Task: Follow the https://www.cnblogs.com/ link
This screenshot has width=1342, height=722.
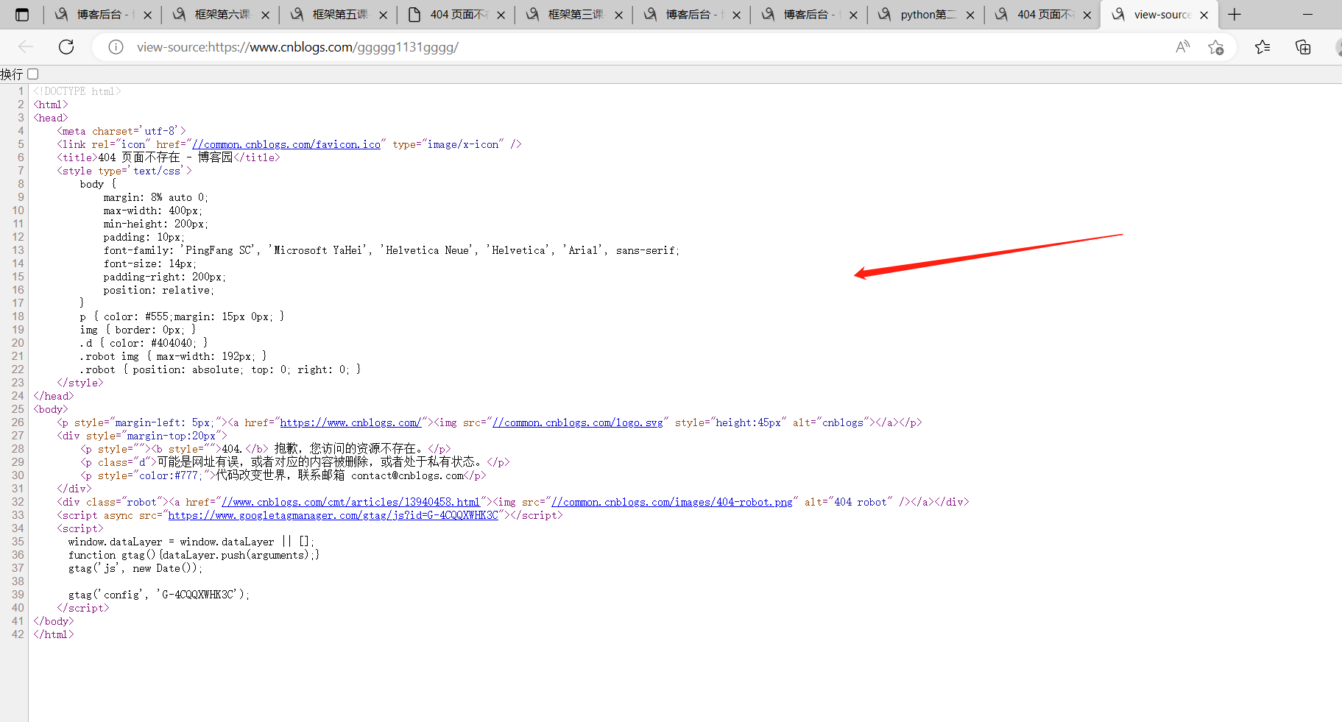Action: (x=350, y=422)
